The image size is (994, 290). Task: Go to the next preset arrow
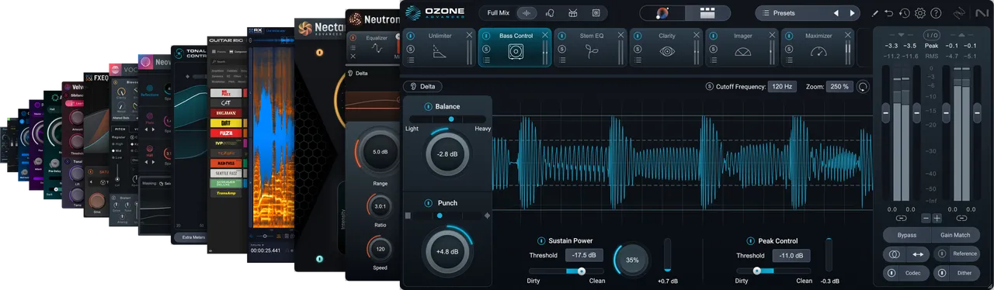[x=853, y=13]
